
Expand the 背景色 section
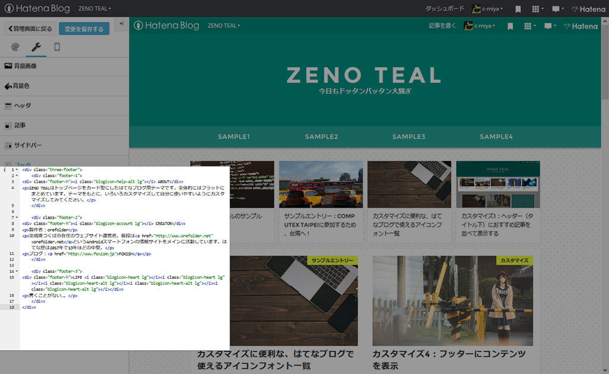(x=64, y=86)
